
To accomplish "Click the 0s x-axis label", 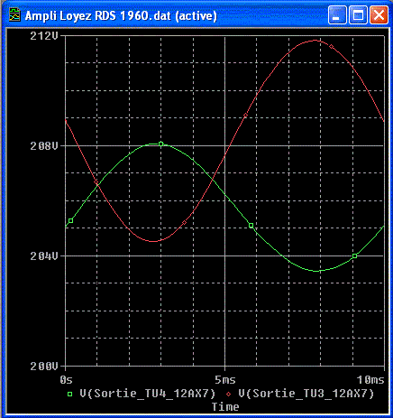I will [x=66, y=380].
